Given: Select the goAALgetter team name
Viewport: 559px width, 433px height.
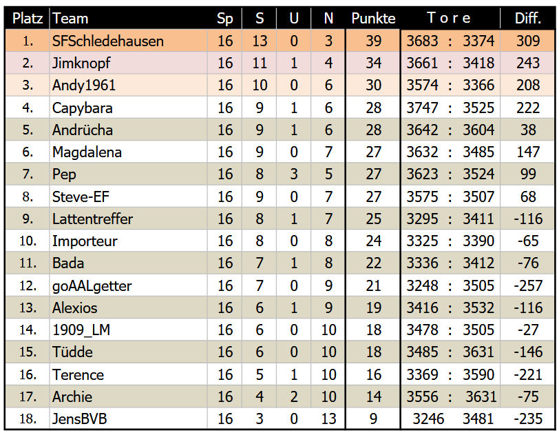Looking at the screenshot, I should click(92, 286).
